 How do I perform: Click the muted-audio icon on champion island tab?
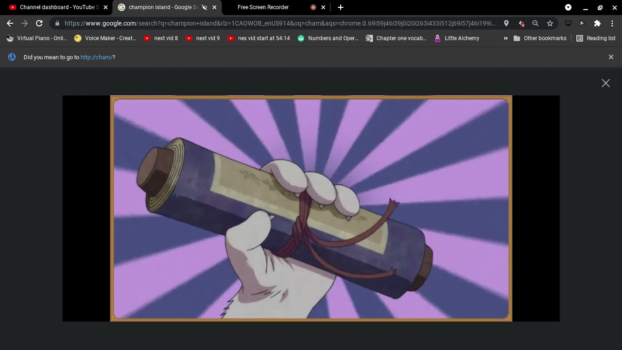pyautogui.click(x=204, y=7)
